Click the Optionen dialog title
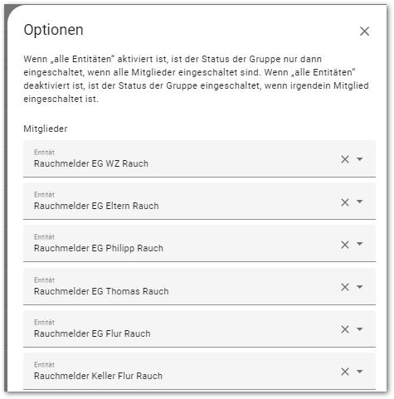Viewport: 394px width, 399px height. [53, 30]
